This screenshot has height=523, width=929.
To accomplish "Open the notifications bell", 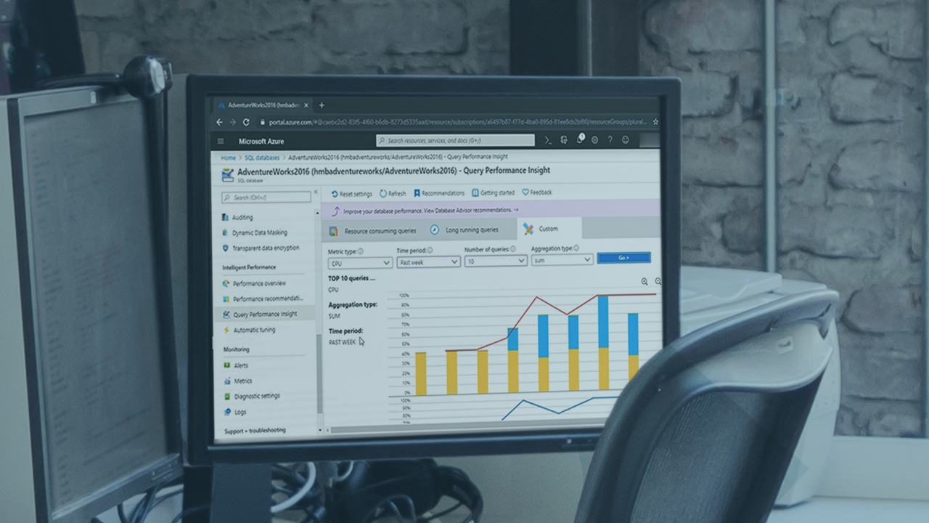I will pyautogui.click(x=580, y=139).
